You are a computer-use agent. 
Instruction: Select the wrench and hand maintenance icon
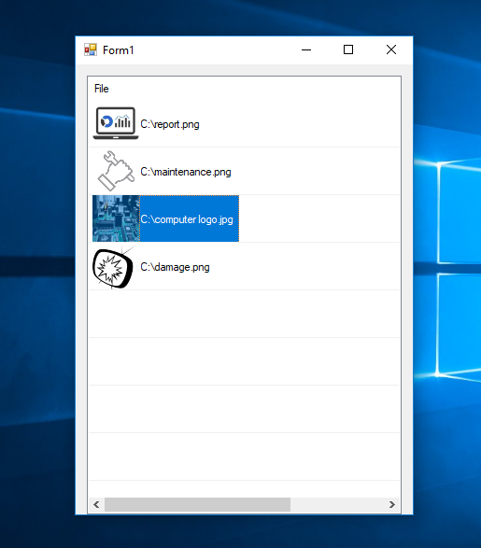tap(116, 171)
